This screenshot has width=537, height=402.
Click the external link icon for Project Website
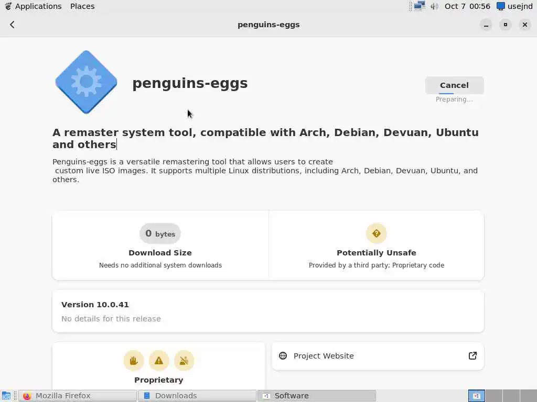pyautogui.click(x=472, y=356)
